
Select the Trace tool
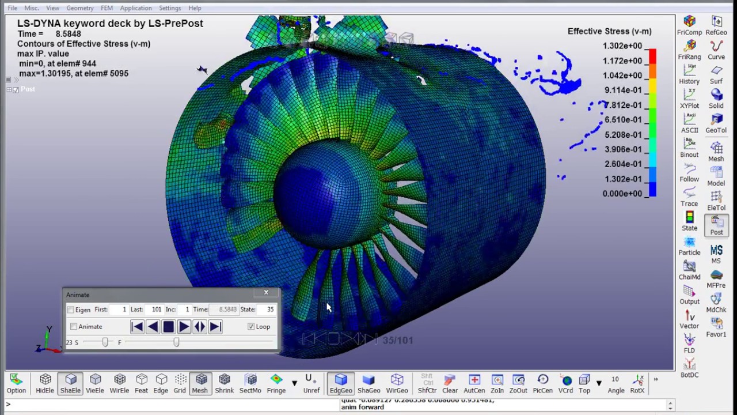[x=689, y=197]
